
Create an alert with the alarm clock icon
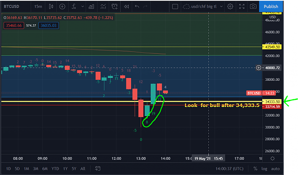point(114,7)
